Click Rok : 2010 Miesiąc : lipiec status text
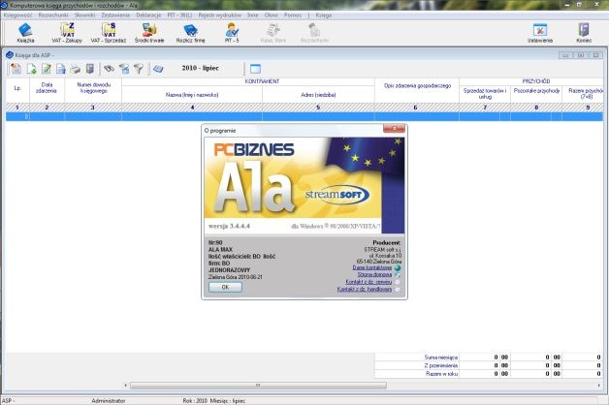 pyautogui.click(x=213, y=401)
